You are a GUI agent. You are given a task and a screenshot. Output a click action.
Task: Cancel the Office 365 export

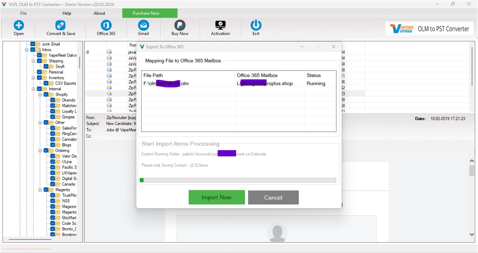point(273,197)
